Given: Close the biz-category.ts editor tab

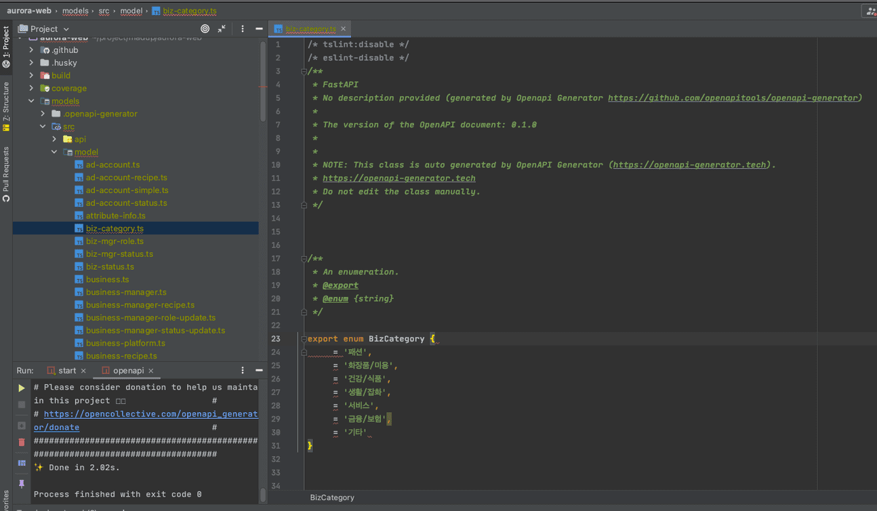Looking at the screenshot, I should (x=343, y=29).
